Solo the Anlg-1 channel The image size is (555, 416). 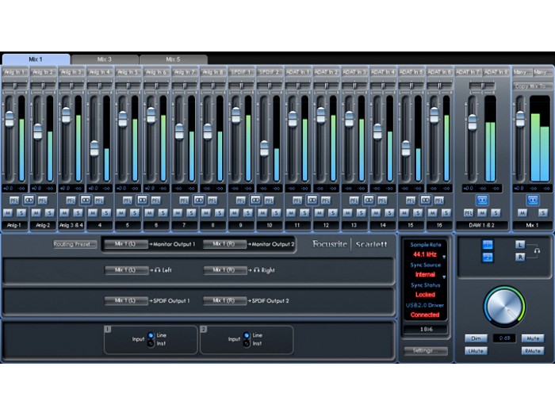pos(21,213)
